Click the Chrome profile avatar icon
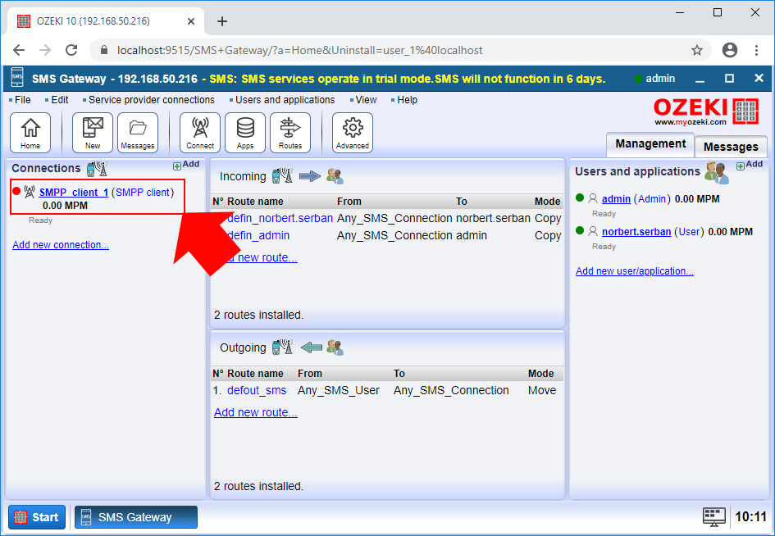This screenshot has width=775, height=536. pos(730,50)
